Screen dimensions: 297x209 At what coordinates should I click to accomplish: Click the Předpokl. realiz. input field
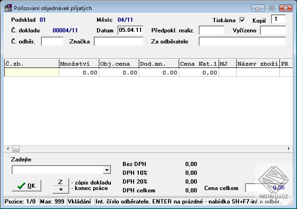pos(212,30)
